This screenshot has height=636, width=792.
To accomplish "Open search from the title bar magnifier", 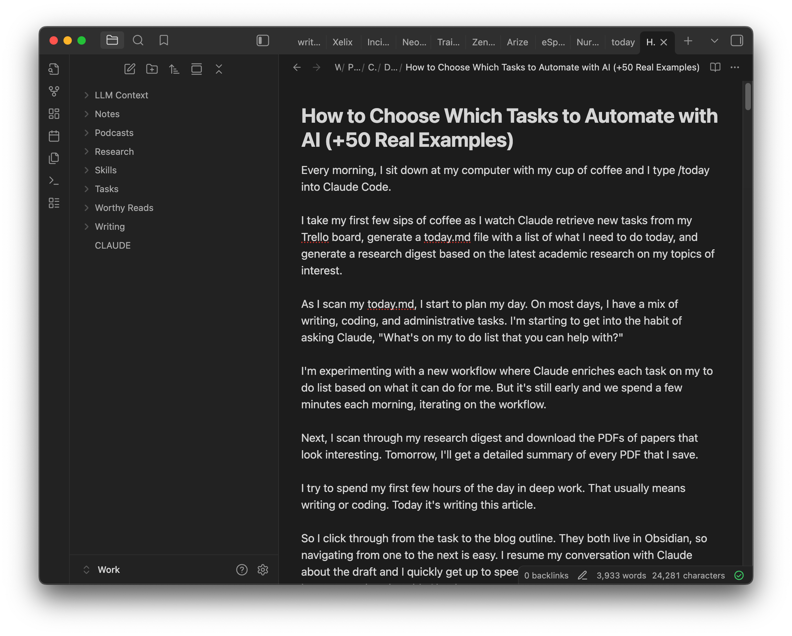I will (x=138, y=40).
